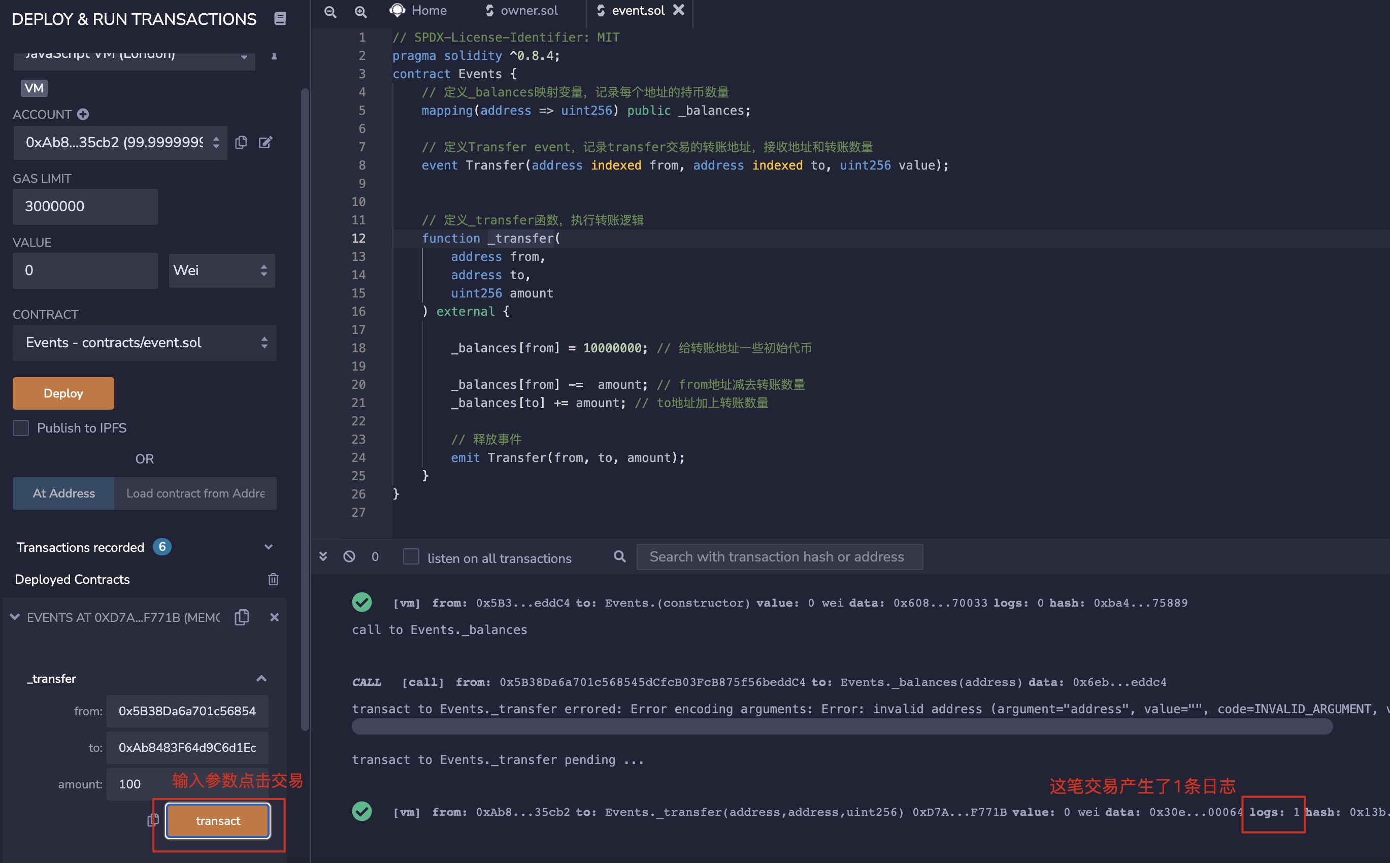1390x863 pixels.
Task: Click the transact button
Action: [x=217, y=820]
